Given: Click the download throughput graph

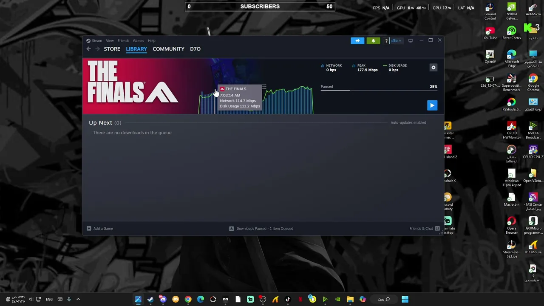Looking at the screenshot, I should [256, 100].
